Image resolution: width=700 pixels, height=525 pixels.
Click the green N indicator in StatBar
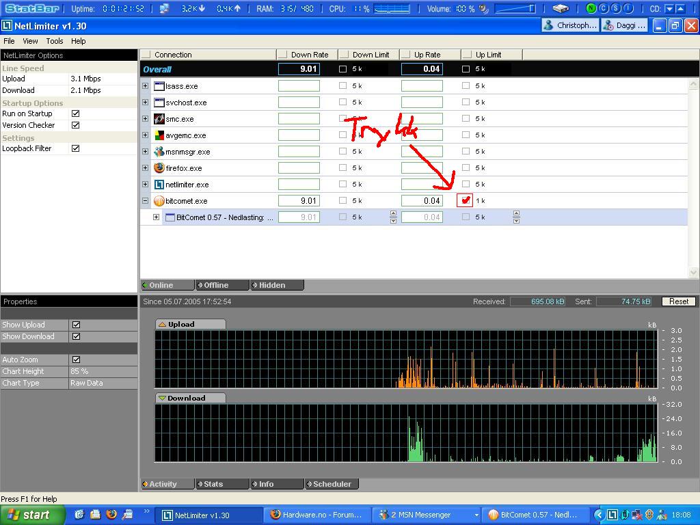pyautogui.click(x=591, y=8)
